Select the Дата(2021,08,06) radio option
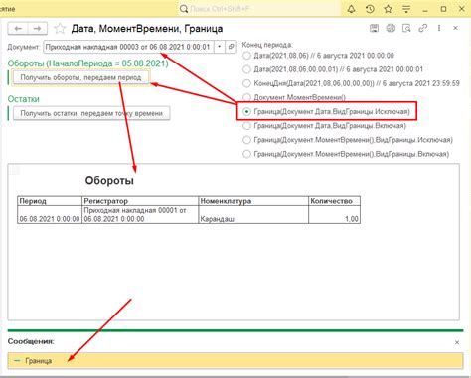Image resolution: width=471 pixels, height=378 pixels. [246, 56]
